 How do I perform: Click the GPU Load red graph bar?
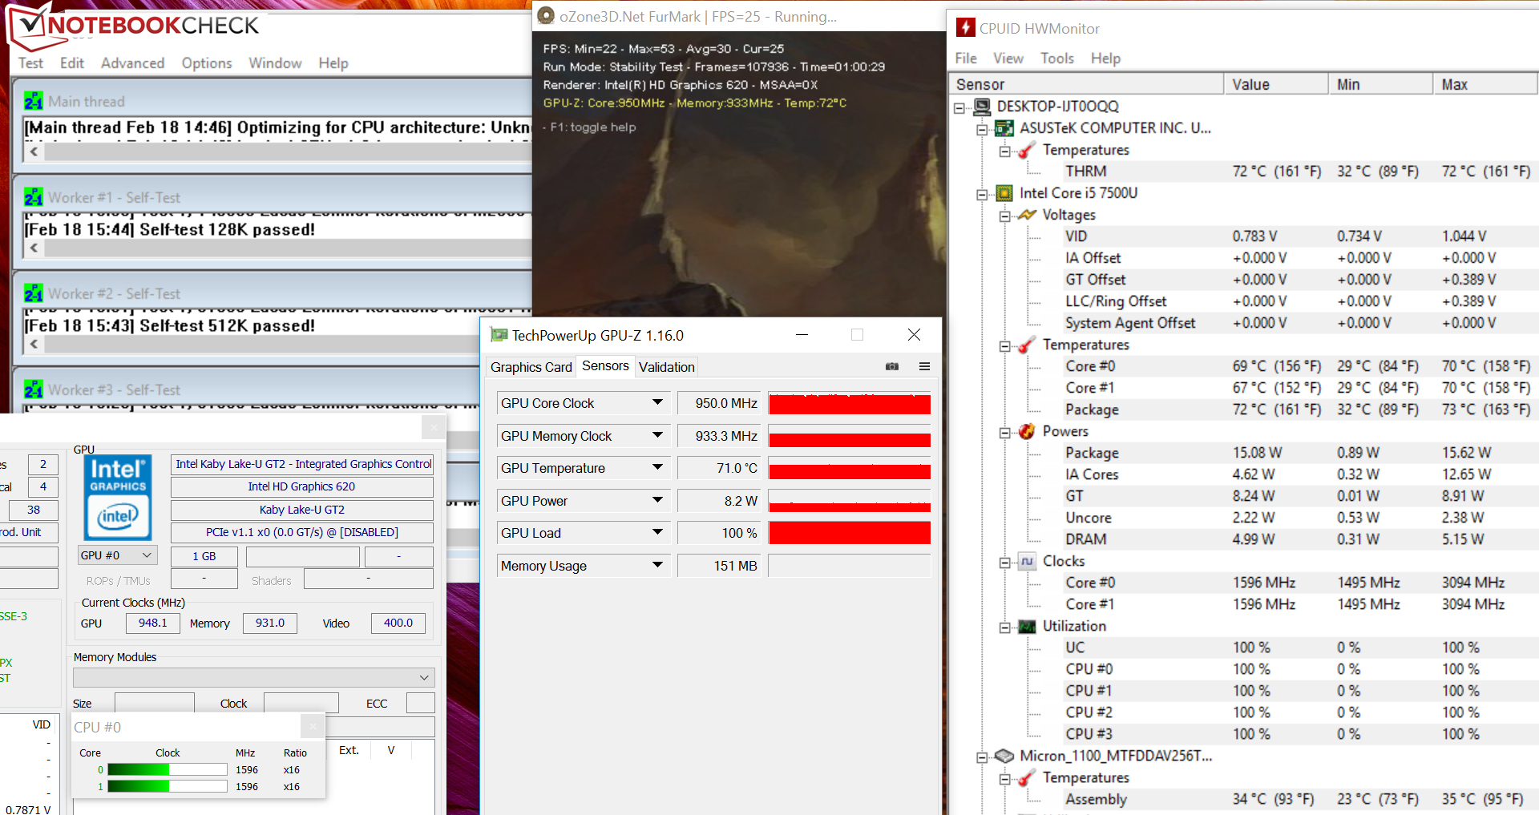coord(850,533)
